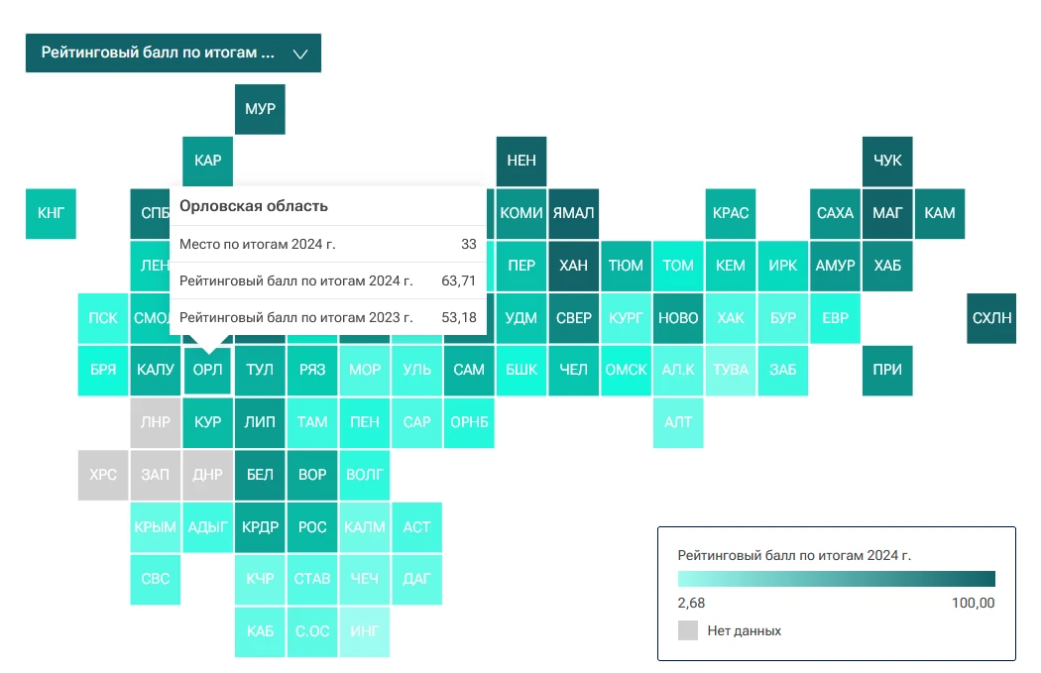Image resolution: width=1041 pixels, height=673 pixels.
Task: Click the gray 'Нет данных' legend swatch
Action: tap(688, 630)
